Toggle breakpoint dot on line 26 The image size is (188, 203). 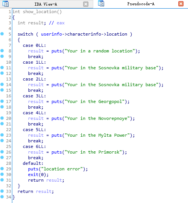tap(2, 152)
